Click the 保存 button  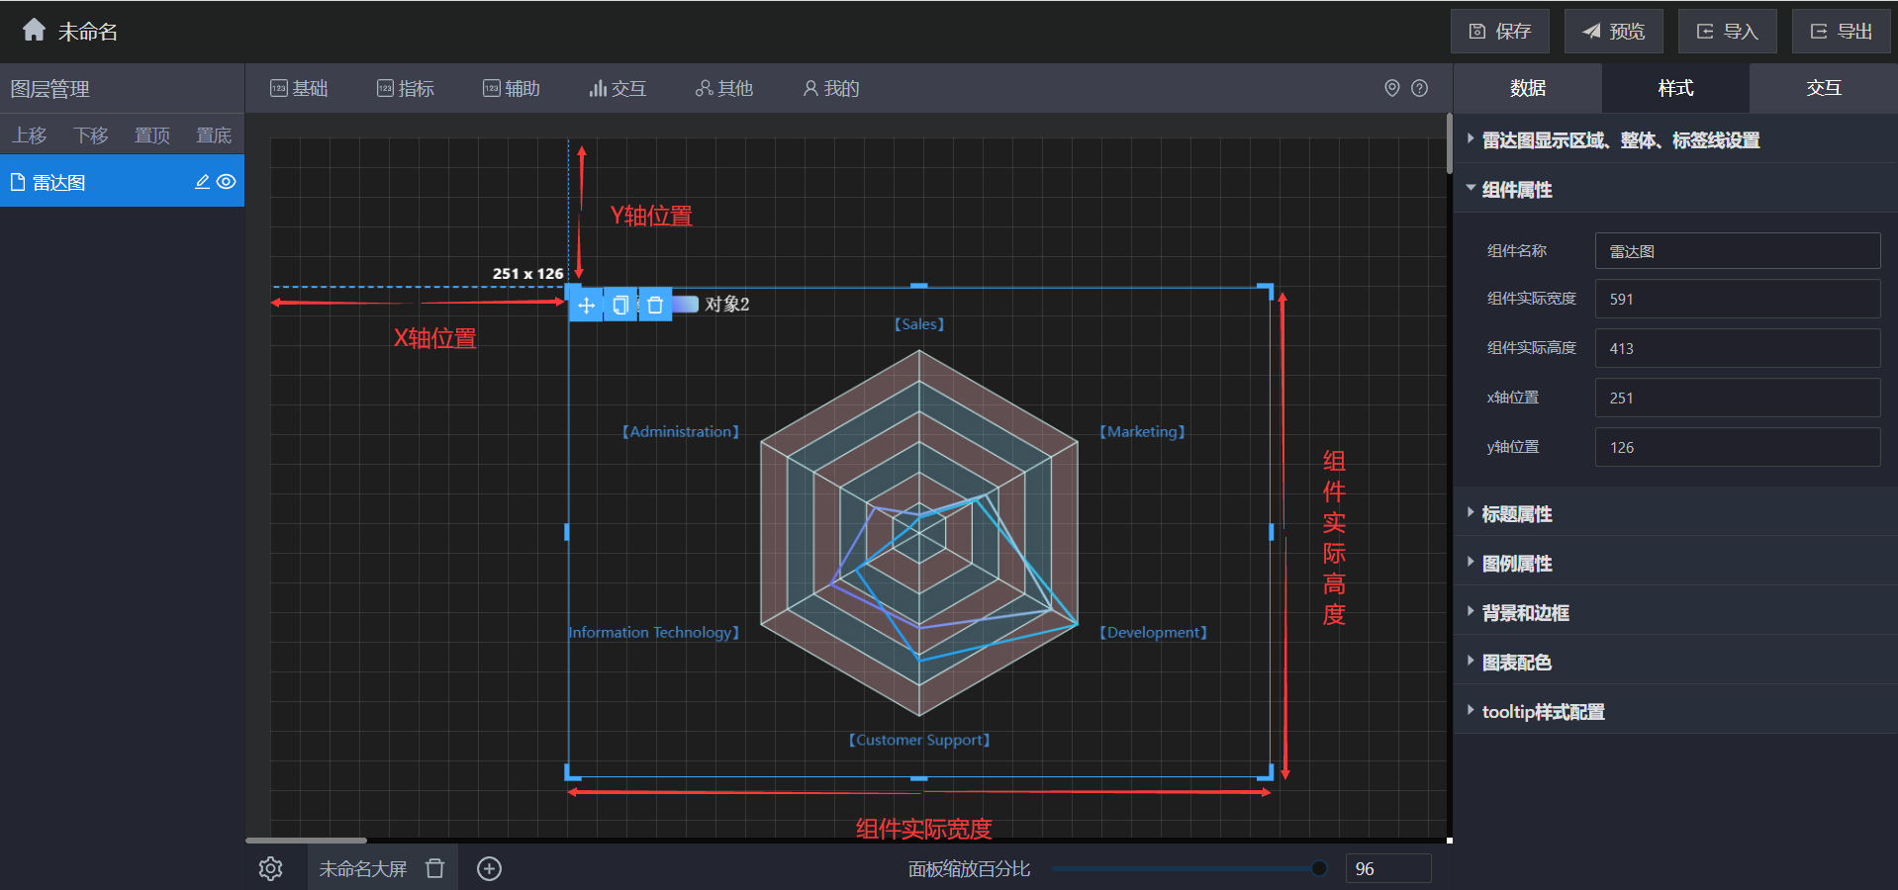click(1500, 32)
